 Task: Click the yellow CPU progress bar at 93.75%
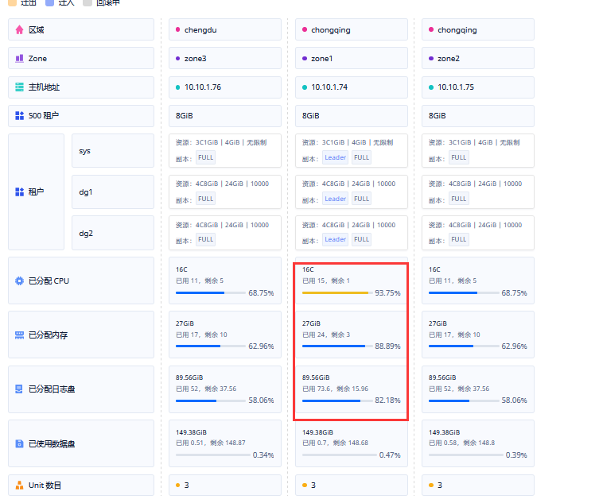[x=336, y=293]
